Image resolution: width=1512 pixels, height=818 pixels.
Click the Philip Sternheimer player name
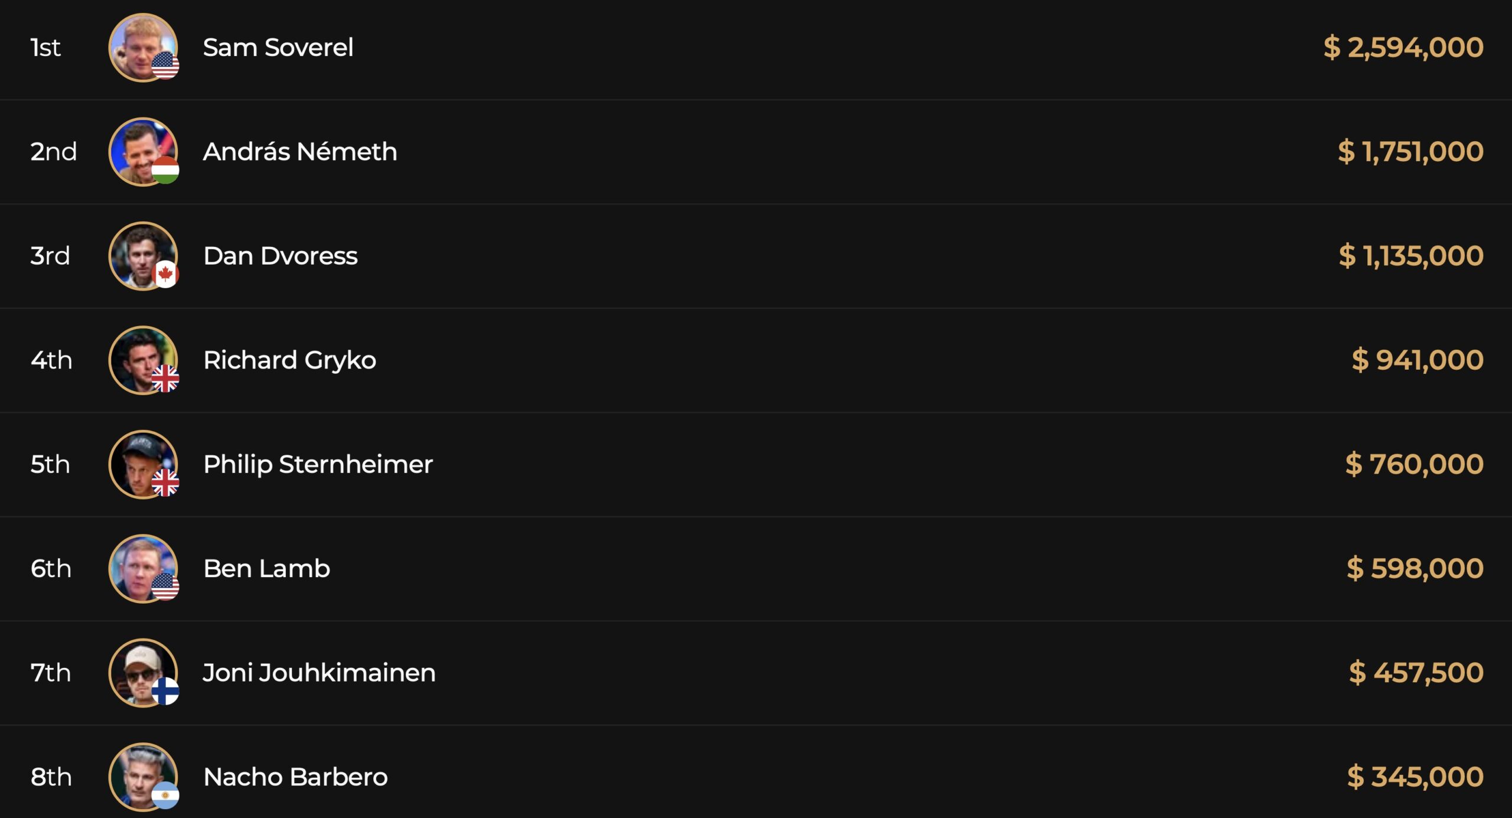pos(318,464)
